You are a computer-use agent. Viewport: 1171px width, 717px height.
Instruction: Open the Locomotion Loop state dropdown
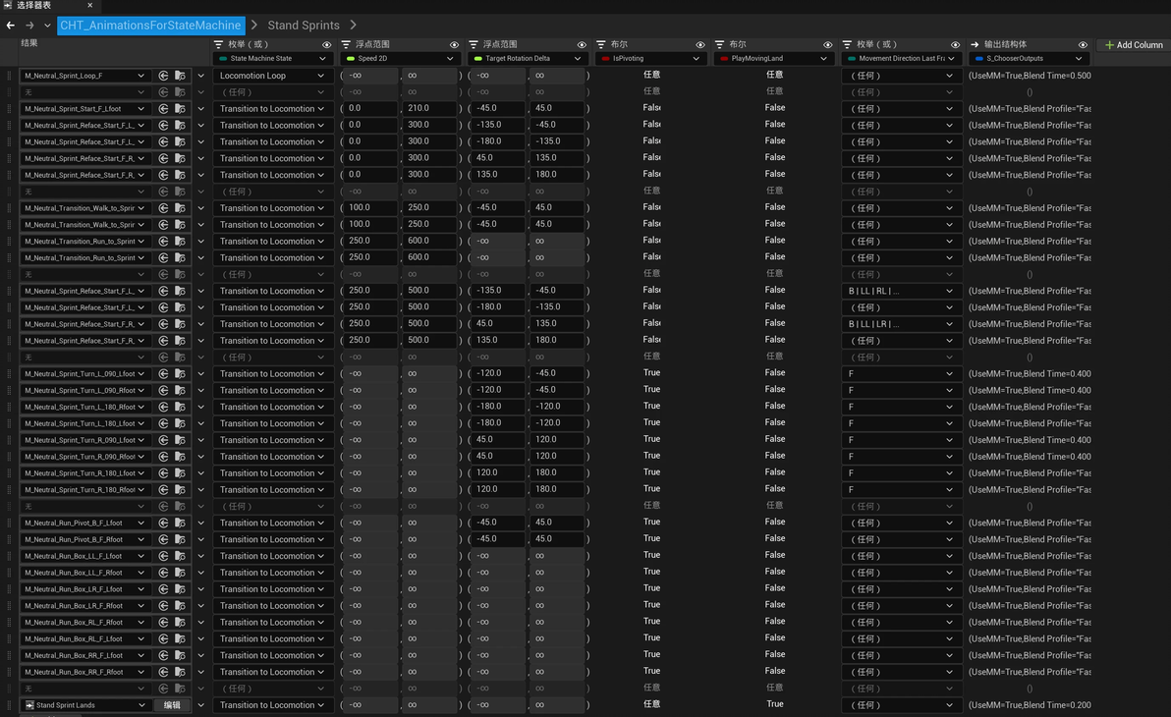272,76
